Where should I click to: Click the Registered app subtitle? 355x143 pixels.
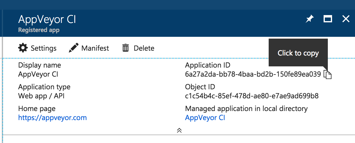[x=39, y=30]
